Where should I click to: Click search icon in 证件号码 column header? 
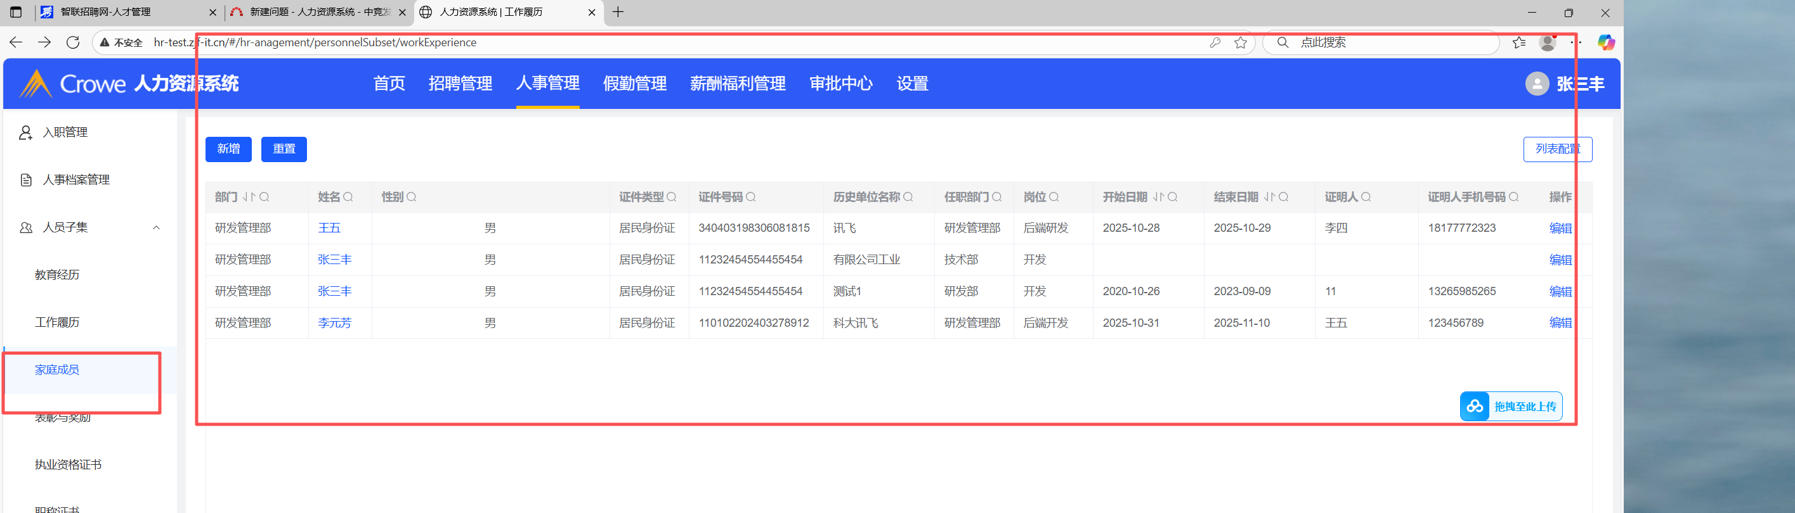point(750,197)
